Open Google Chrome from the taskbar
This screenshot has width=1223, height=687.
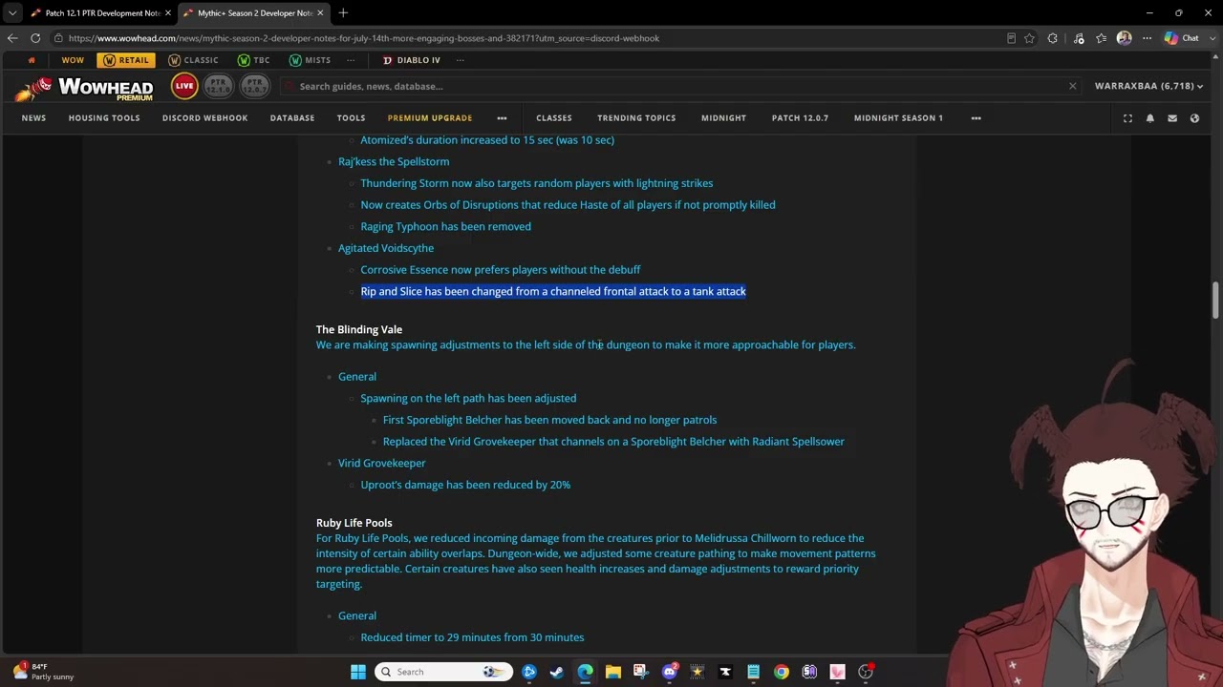coord(782,672)
